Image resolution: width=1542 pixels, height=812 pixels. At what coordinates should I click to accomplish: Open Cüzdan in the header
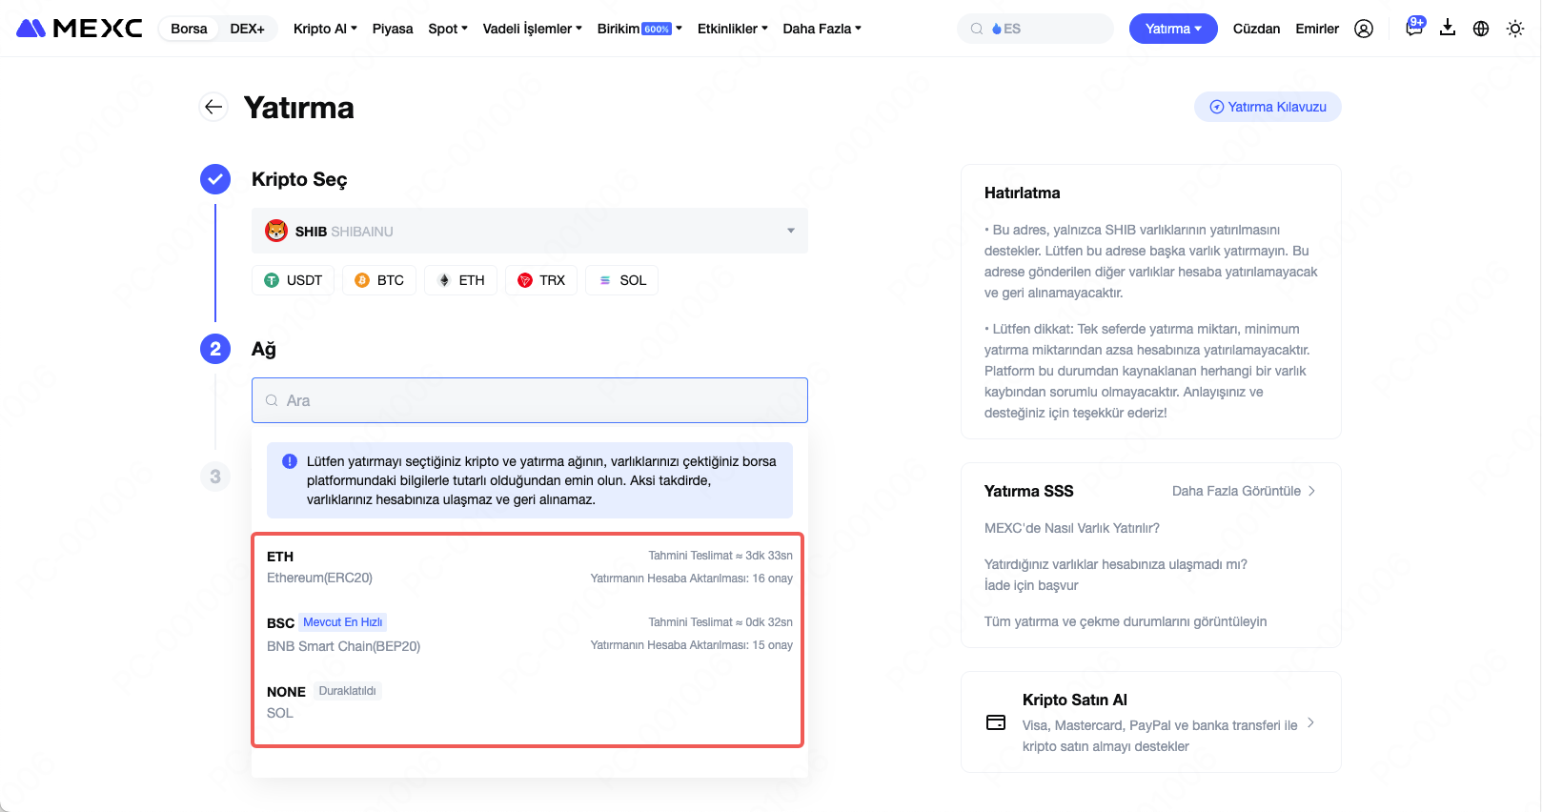(1256, 29)
